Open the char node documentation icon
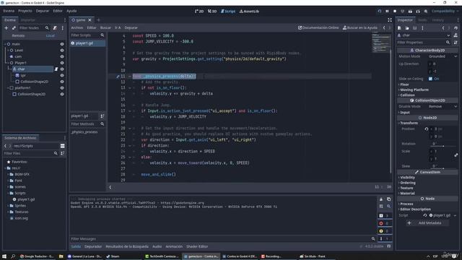Viewport: 462px width, 260px height. coord(456,35)
